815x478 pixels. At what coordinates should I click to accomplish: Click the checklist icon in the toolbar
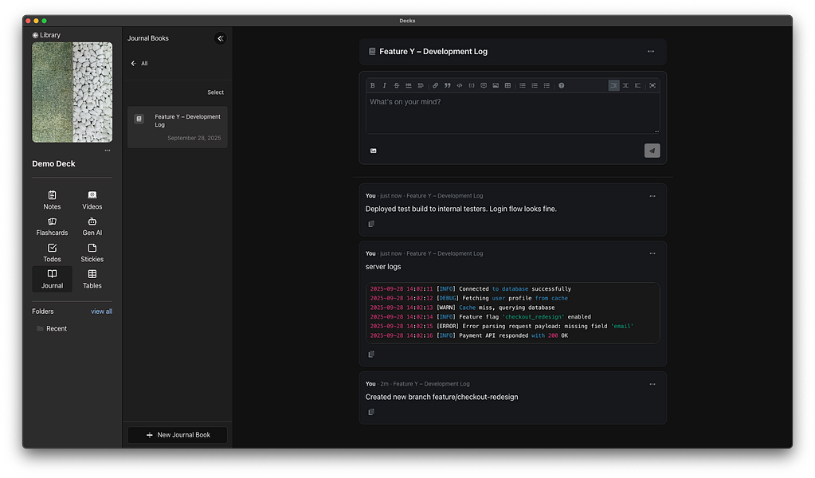[547, 85]
